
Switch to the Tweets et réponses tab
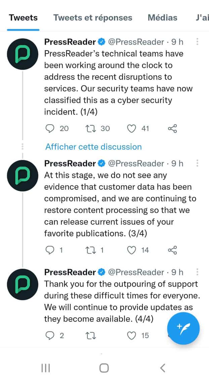click(93, 18)
